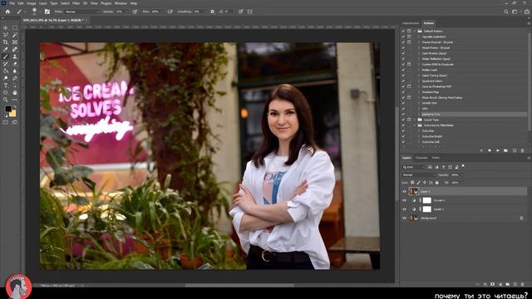Select the Magic Wand tool
This screenshot has width=532, height=299.
(15, 35)
